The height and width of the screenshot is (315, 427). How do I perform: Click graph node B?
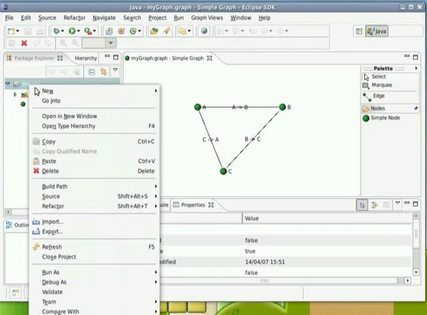(282, 107)
